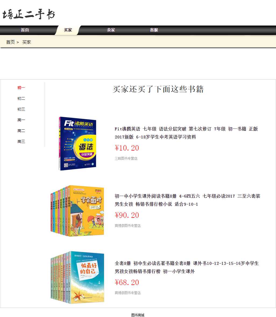
Task: Select the 买家 navigation tab
Action: tap(68, 30)
